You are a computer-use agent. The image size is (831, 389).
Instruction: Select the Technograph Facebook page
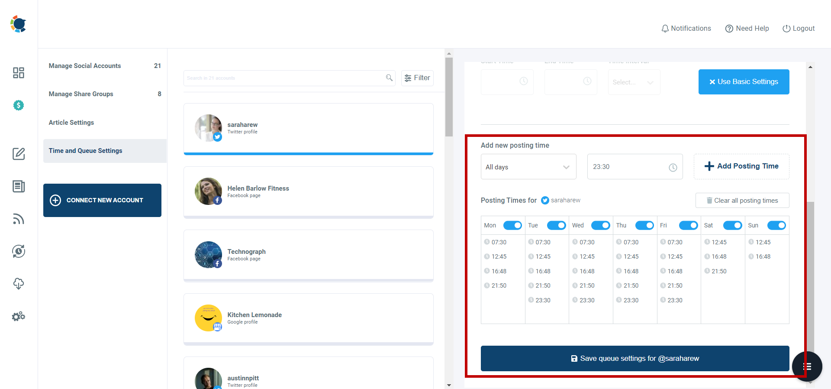(x=309, y=256)
